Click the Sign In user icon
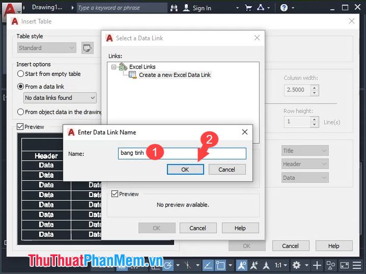Viewport: 366px width, 274px height. (x=186, y=8)
